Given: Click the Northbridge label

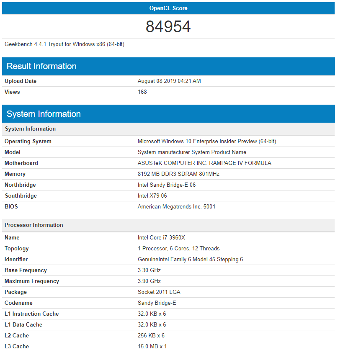Looking at the screenshot, I should coord(21,185).
